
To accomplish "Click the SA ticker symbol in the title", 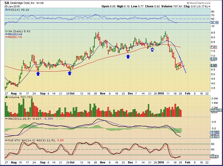I will tap(7, 3).
